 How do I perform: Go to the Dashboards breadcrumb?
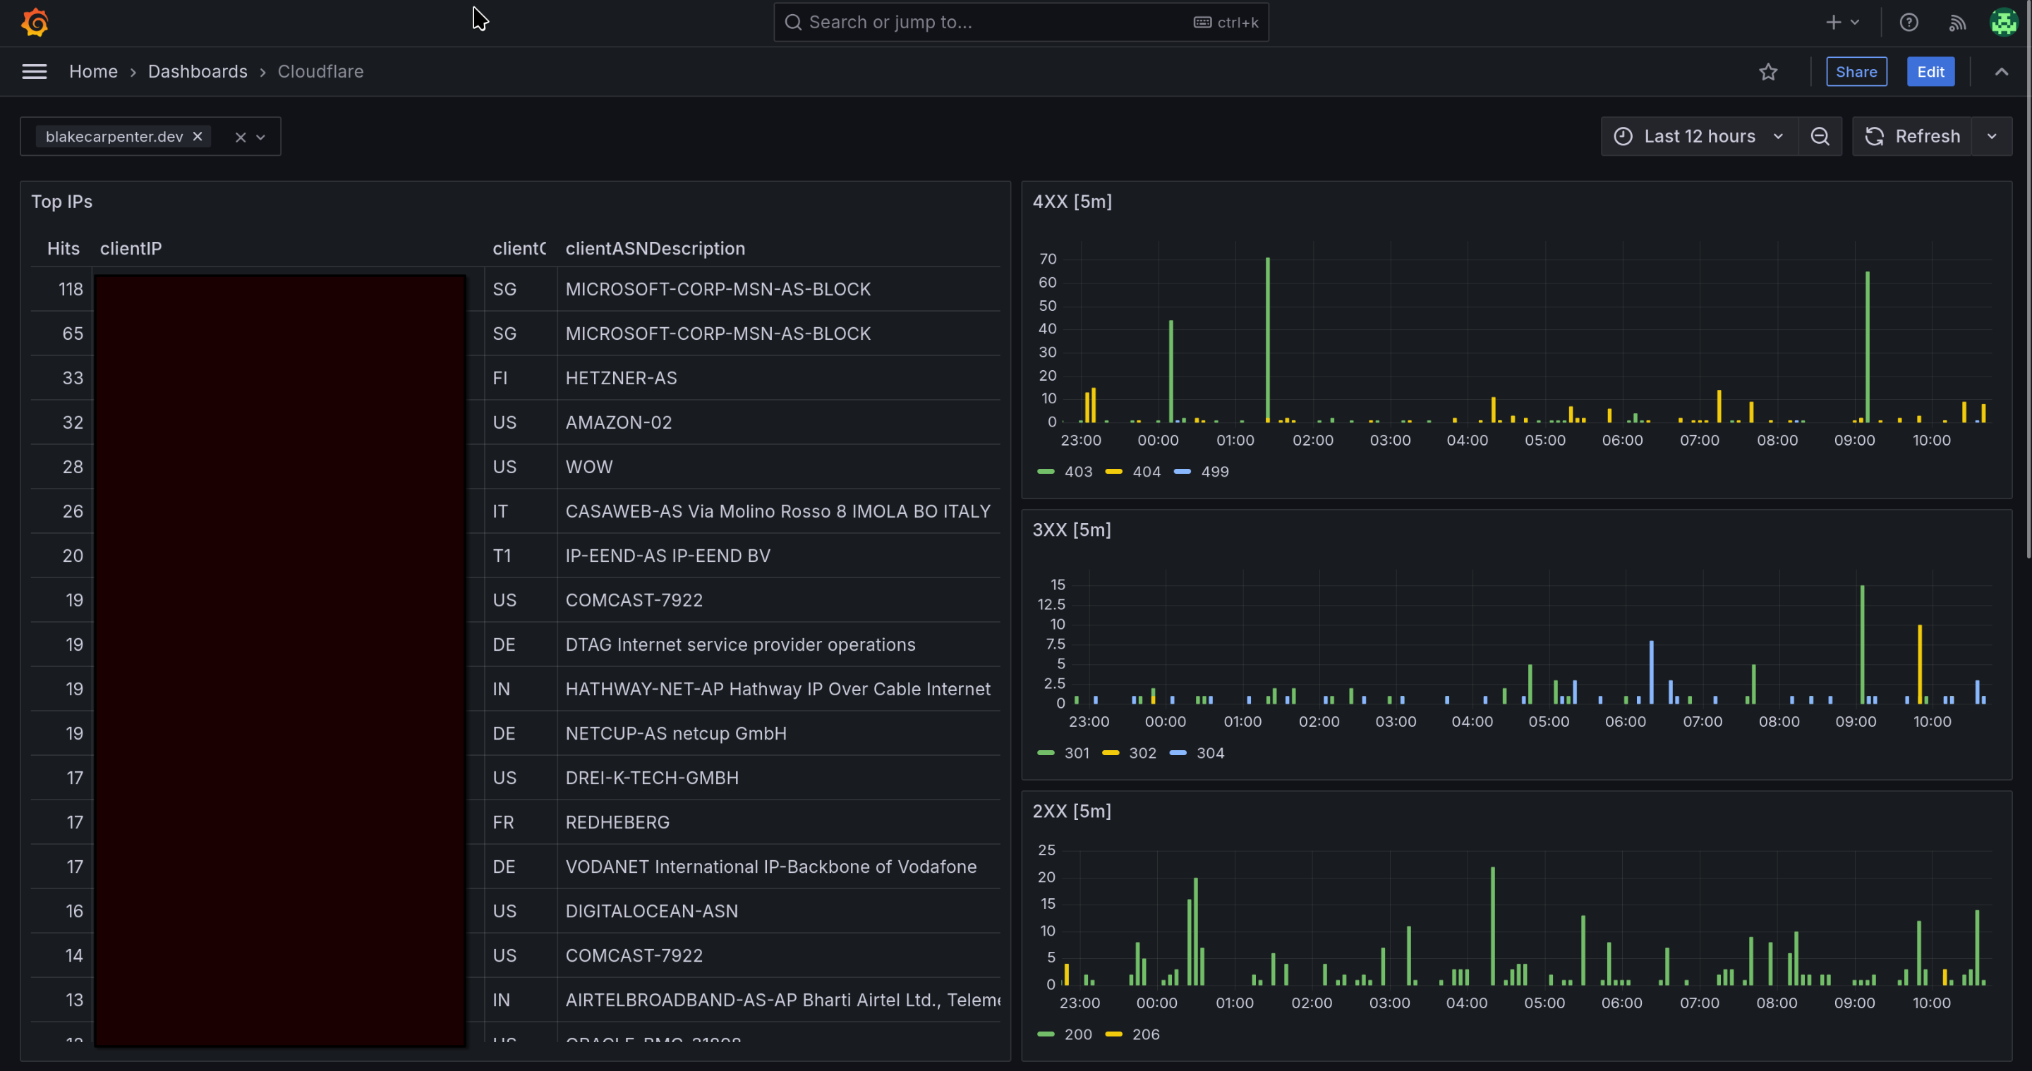[198, 72]
